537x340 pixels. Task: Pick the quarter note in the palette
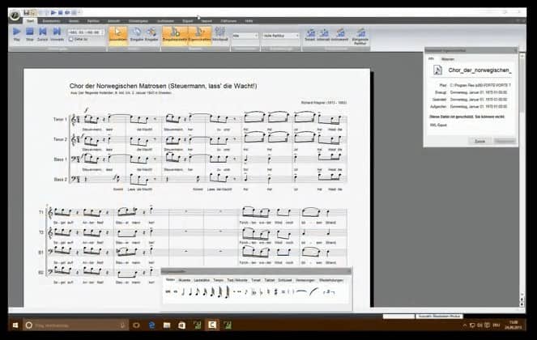click(x=190, y=292)
